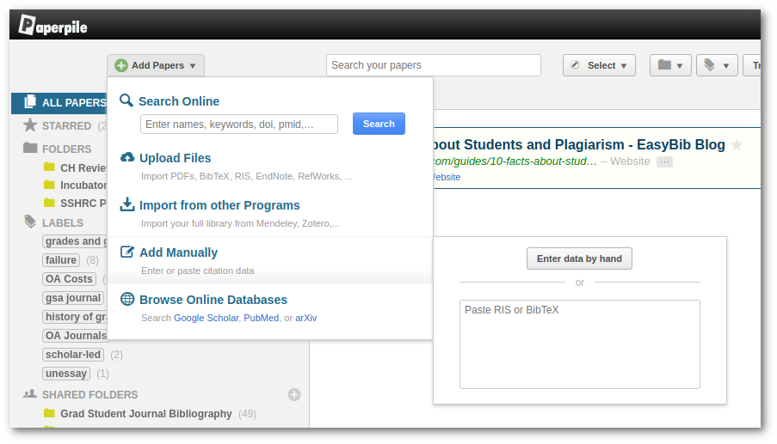Select the scholar-led label
Viewport: 777px width, 444px height.
click(73, 355)
